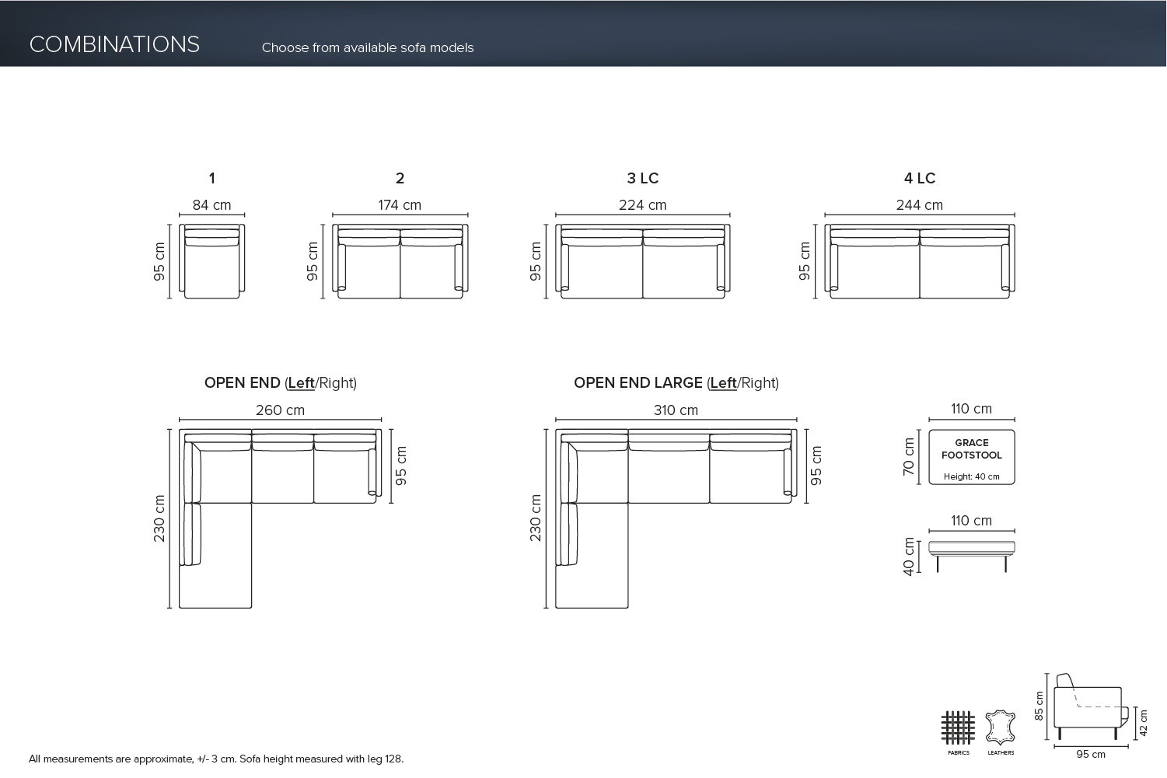
Task: Select the 2-seater sofa diagram
Action: (400, 261)
